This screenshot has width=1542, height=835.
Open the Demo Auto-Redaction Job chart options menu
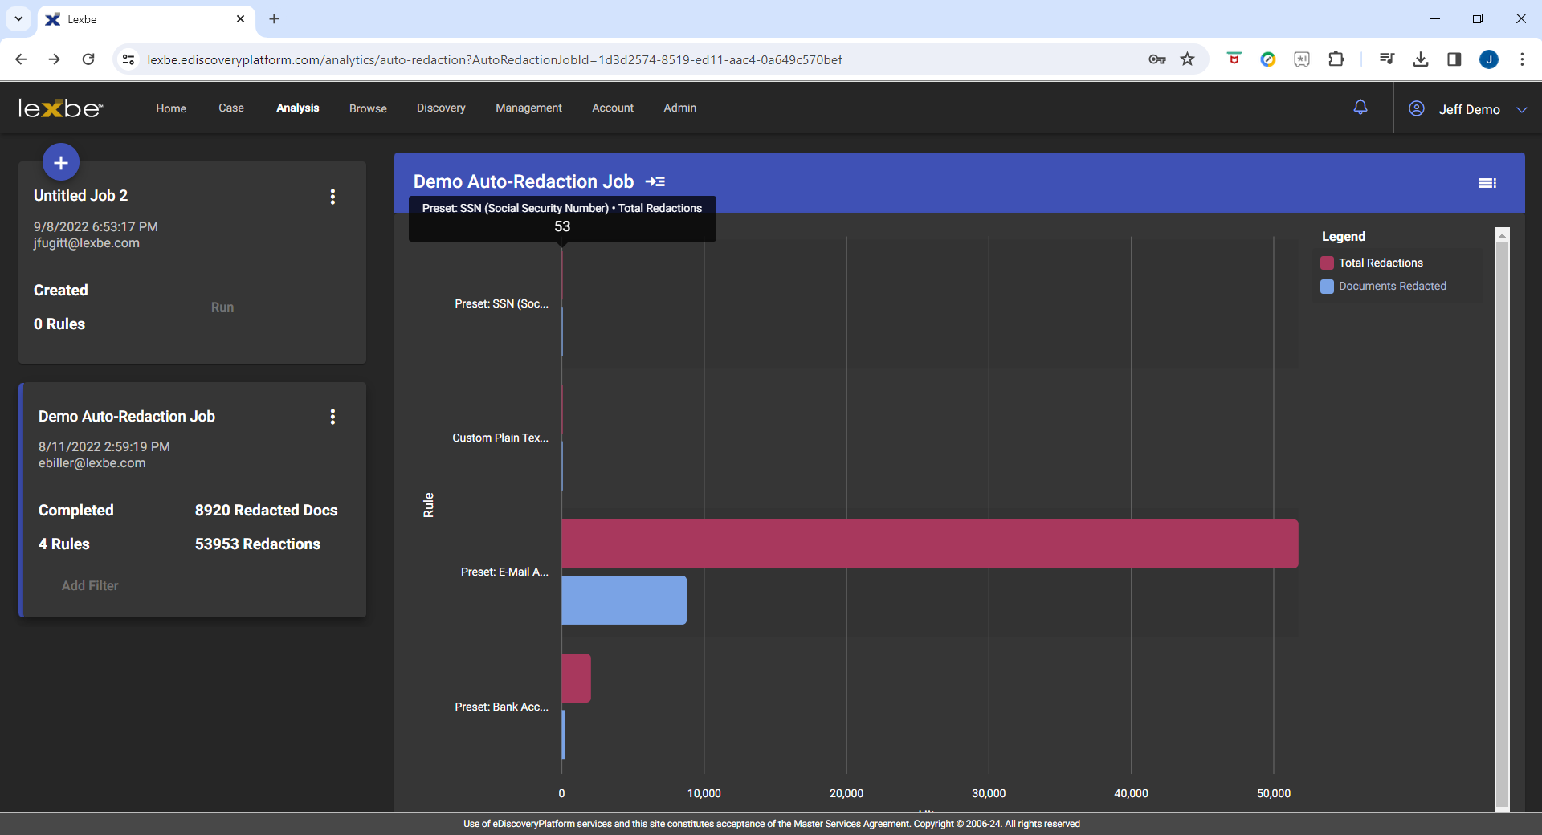(x=1487, y=182)
